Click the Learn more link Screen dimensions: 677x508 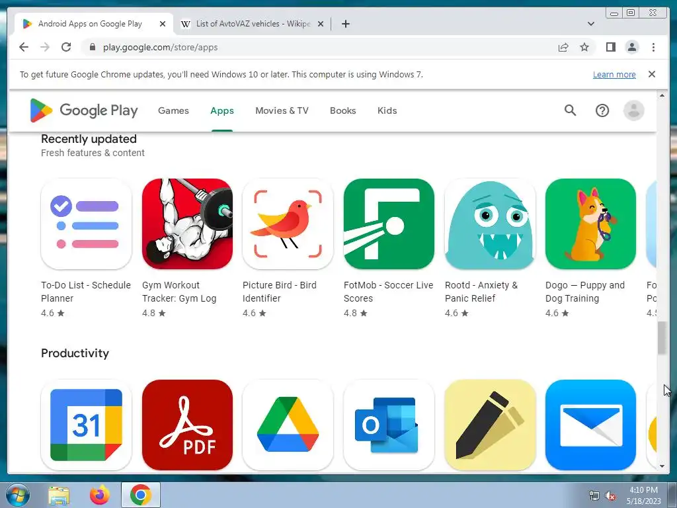[x=614, y=74]
